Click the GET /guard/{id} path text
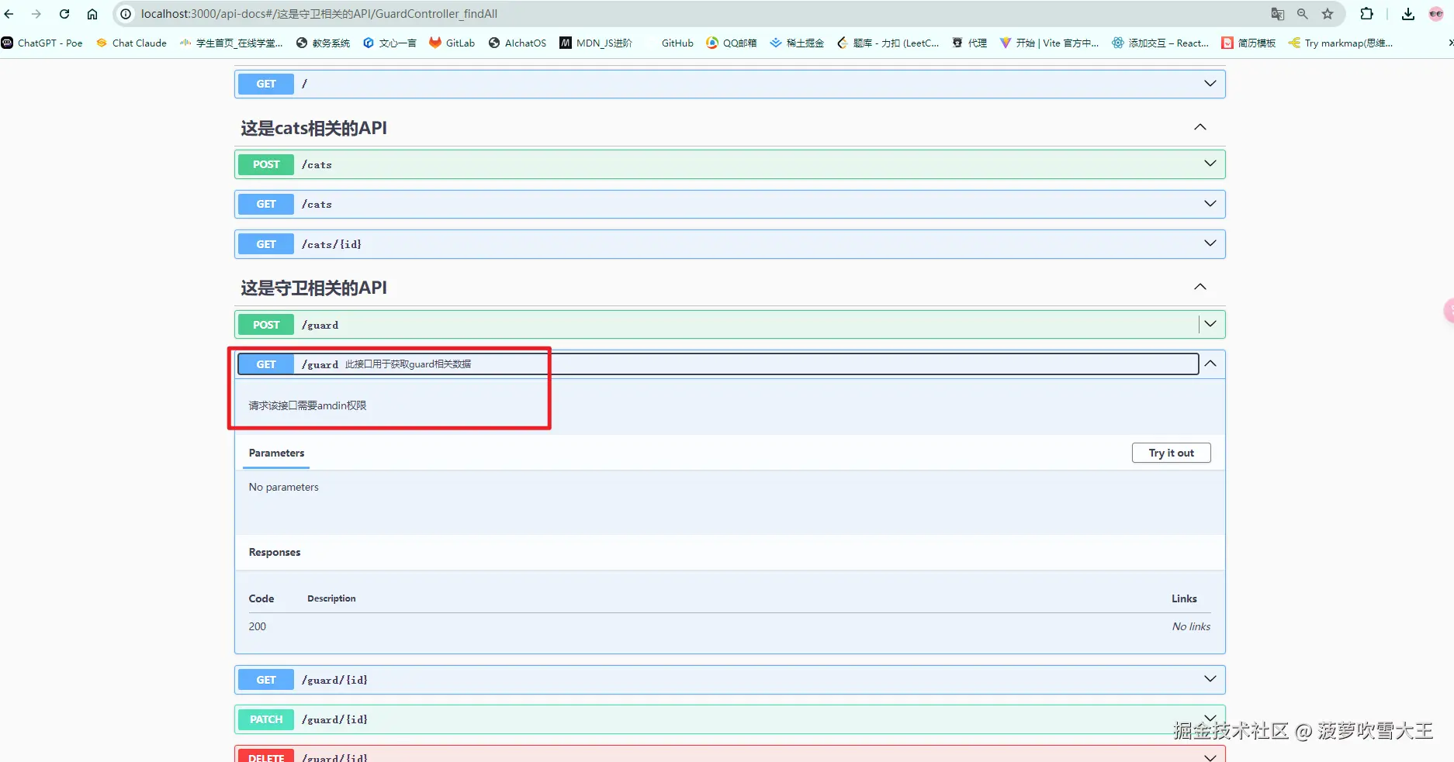This screenshot has width=1454, height=762. tap(334, 680)
